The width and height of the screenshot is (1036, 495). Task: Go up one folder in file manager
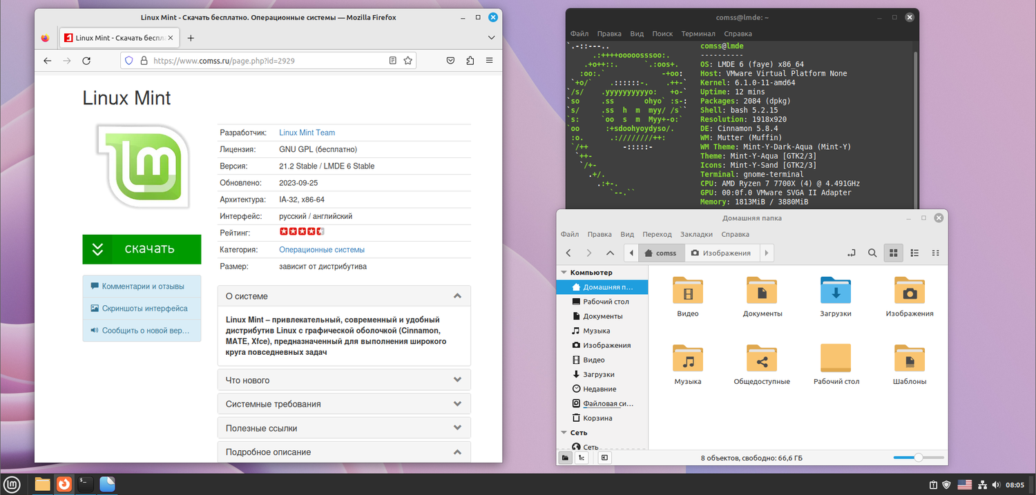tap(610, 253)
